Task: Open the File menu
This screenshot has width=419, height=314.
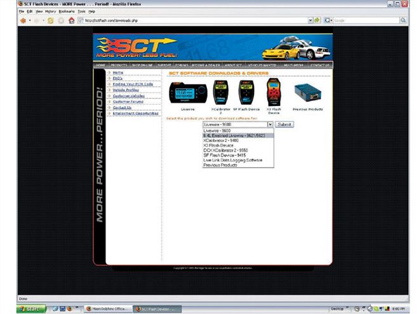Action: (22, 11)
